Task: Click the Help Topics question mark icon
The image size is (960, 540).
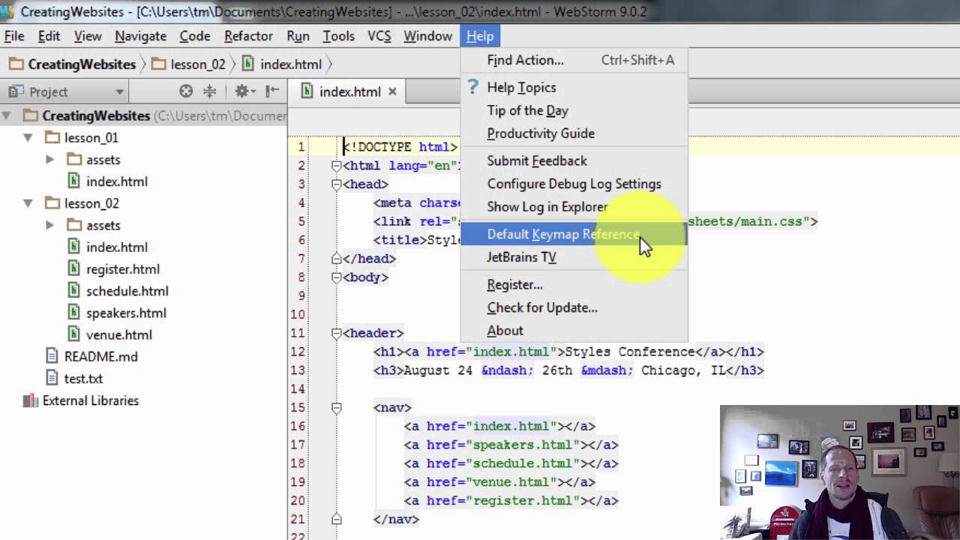Action: 473,87
